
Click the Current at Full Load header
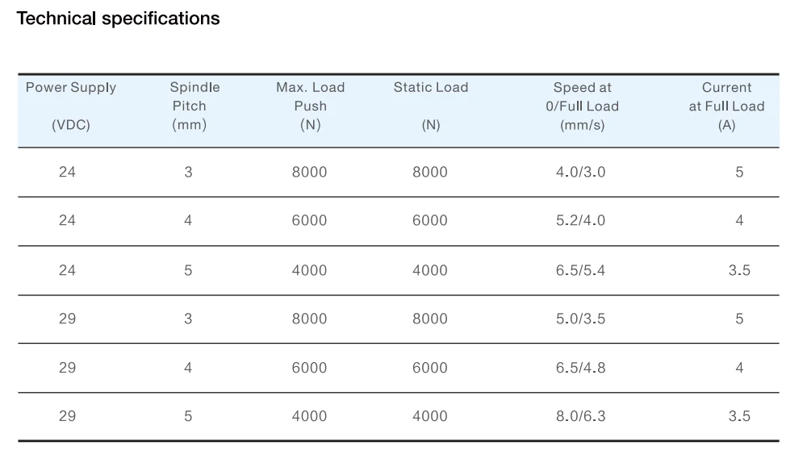point(726,106)
